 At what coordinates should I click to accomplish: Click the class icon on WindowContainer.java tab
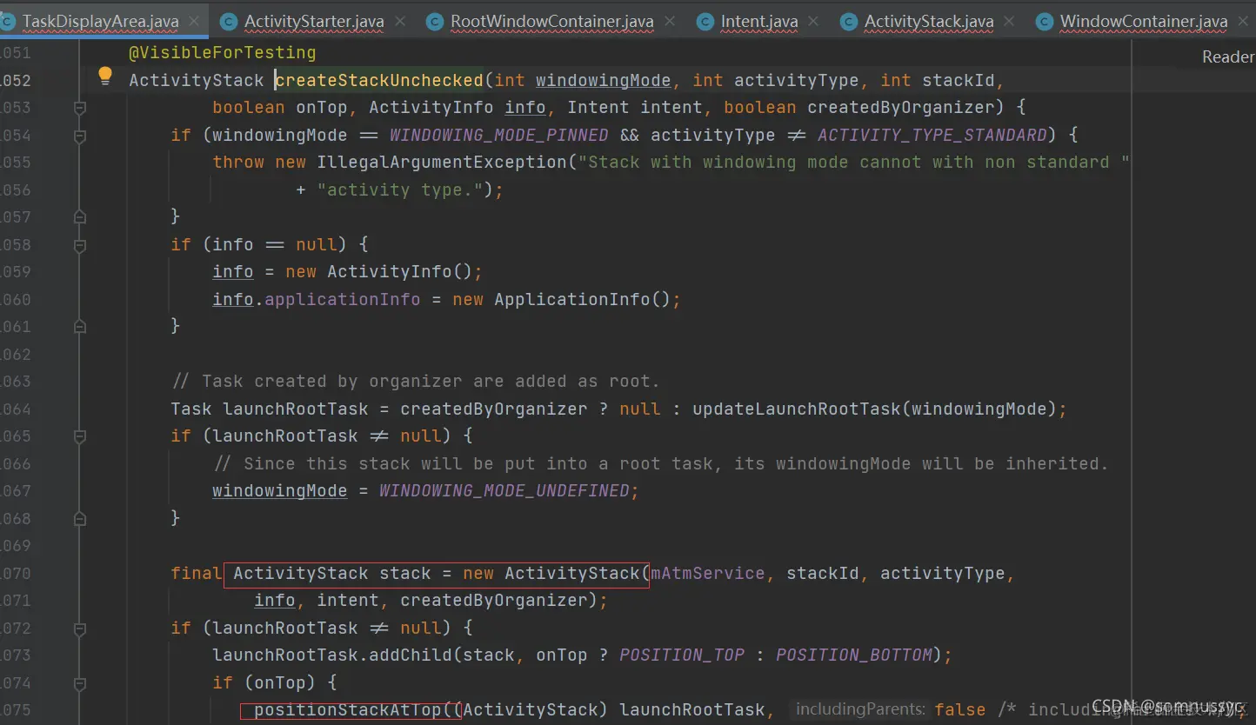click(x=1045, y=22)
